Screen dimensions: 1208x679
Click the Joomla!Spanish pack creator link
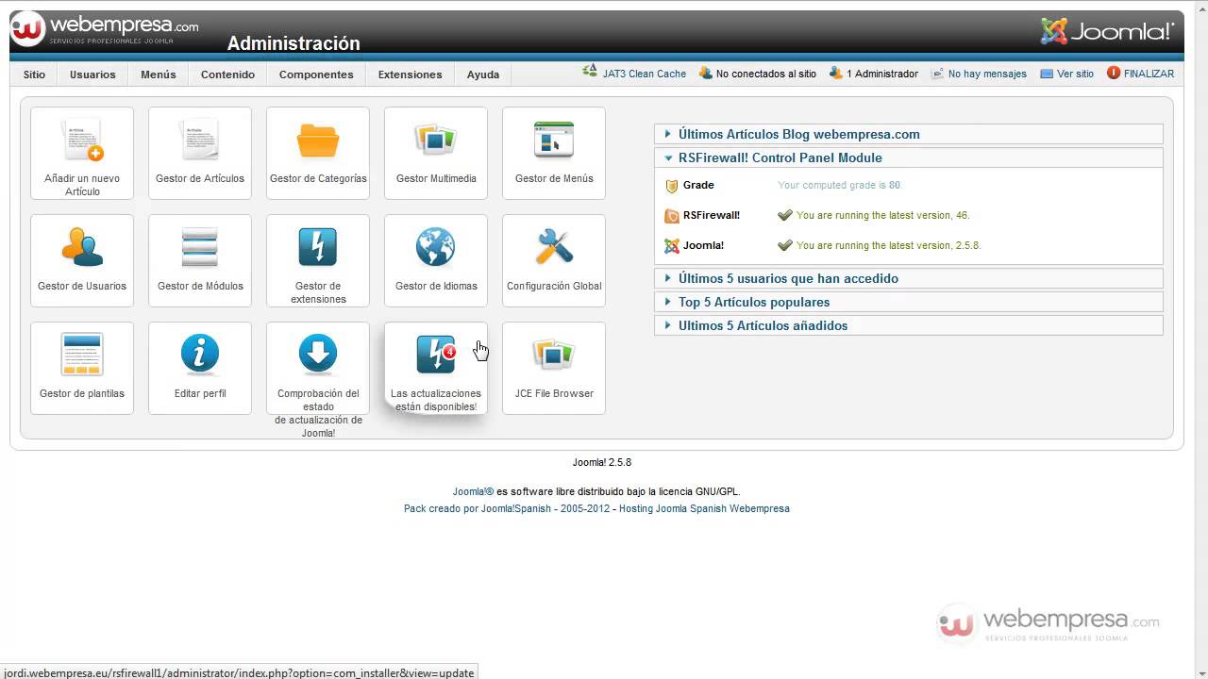click(x=508, y=508)
